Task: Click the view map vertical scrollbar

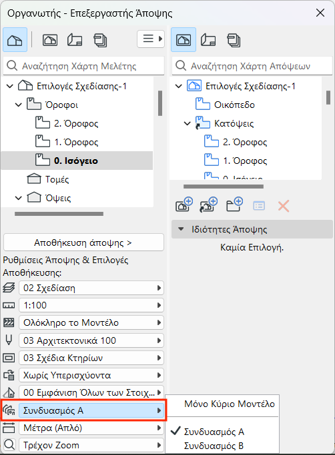Action: (328, 97)
